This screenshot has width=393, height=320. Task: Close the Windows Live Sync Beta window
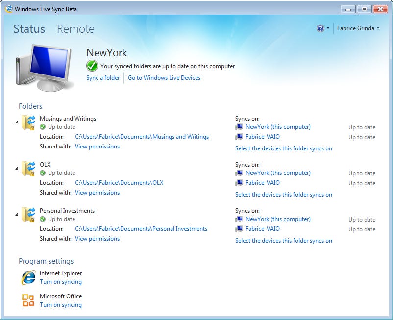click(x=380, y=9)
